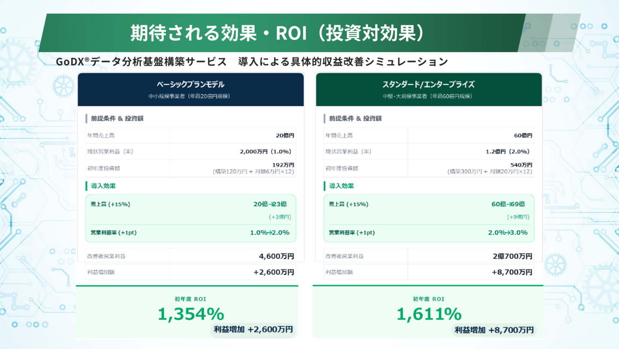This screenshot has height=349, width=619.
Task: Click the 初年度 ROI label on left card
Action: click(190, 299)
